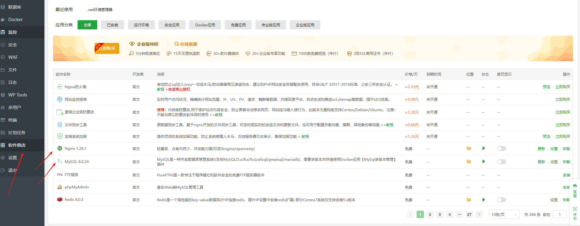Open 计划任务 in the sidebar
Screen dimensions: 580x226
pyautogui.click(x=22, y=133)
